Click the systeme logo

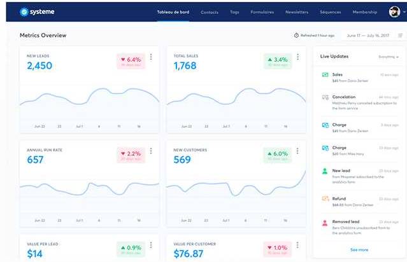pyautogui.click(x=37, y=11)
